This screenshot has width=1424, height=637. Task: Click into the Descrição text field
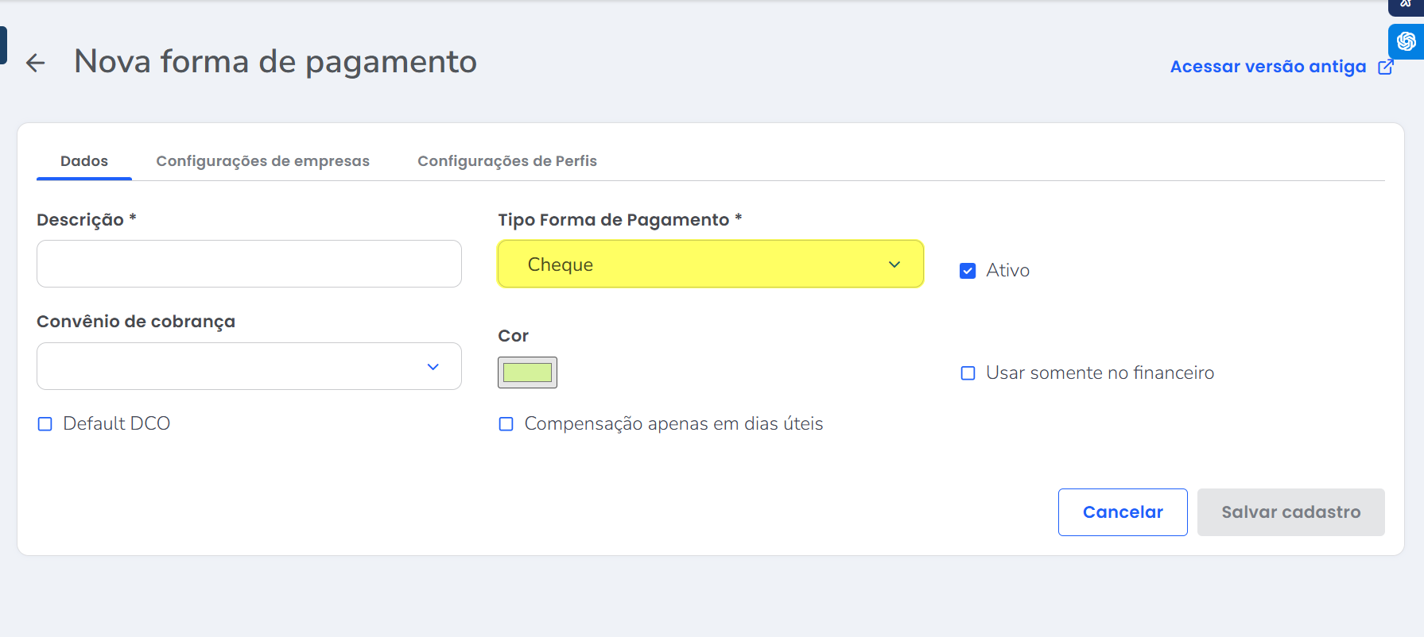coord(249,264)
